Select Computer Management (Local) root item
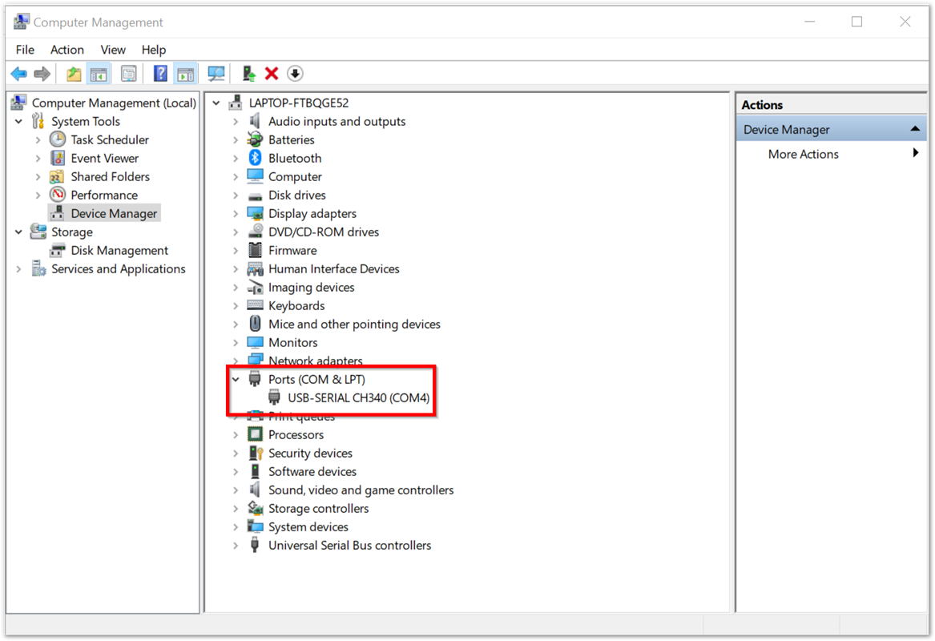935x641 pixels. coord(114,103)
